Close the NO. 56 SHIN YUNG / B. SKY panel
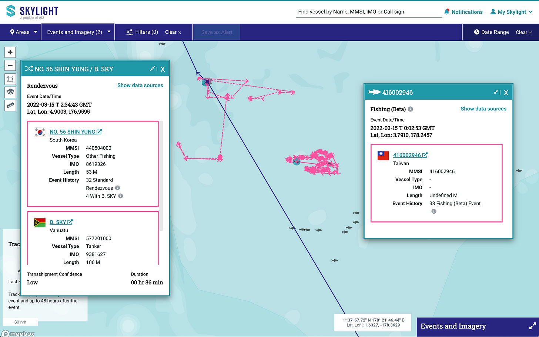 (x=163, y=69)
